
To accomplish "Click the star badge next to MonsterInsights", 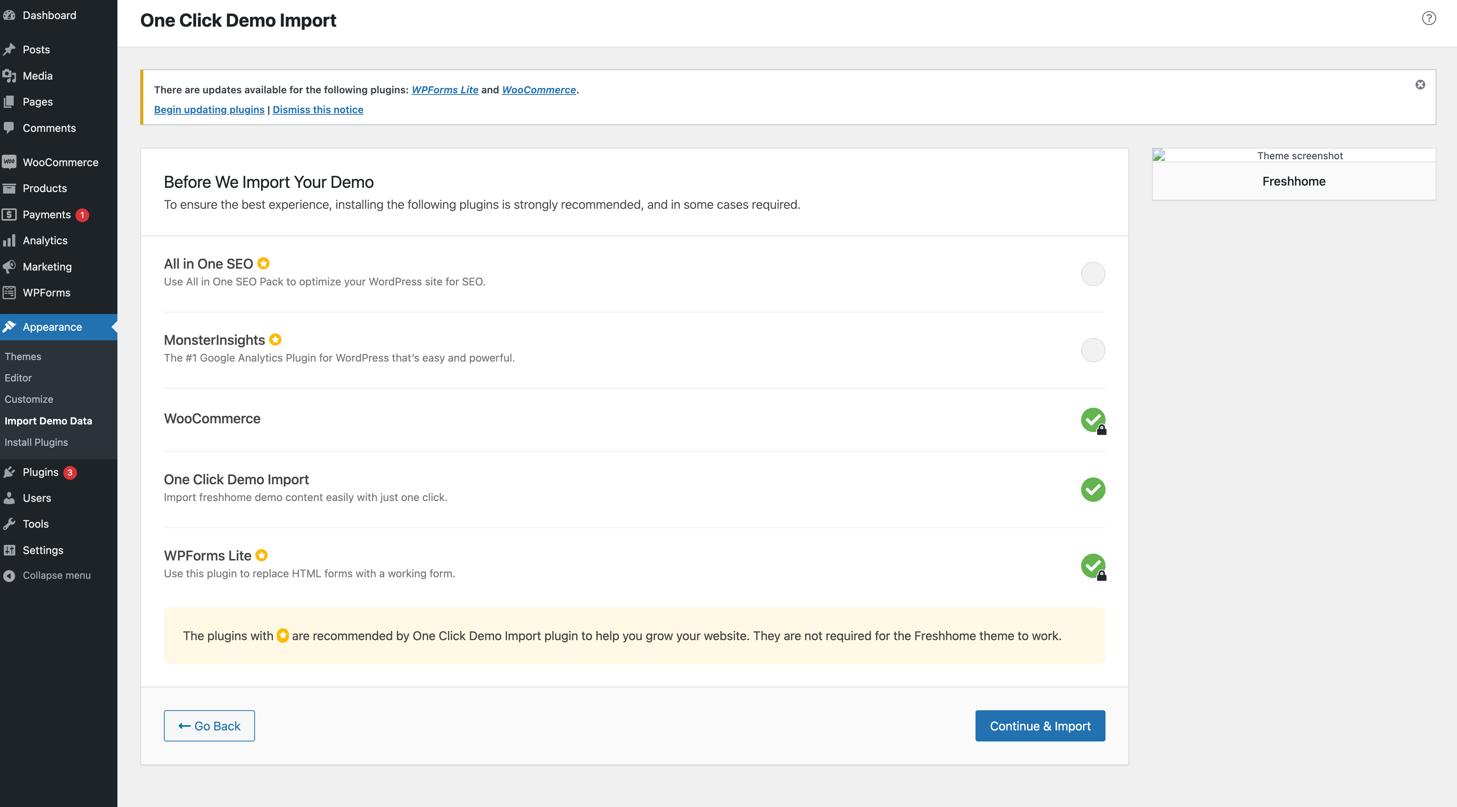I will (276, 339).
